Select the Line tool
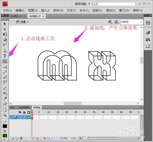Screen dimensions: 153x142 point(5,61)
